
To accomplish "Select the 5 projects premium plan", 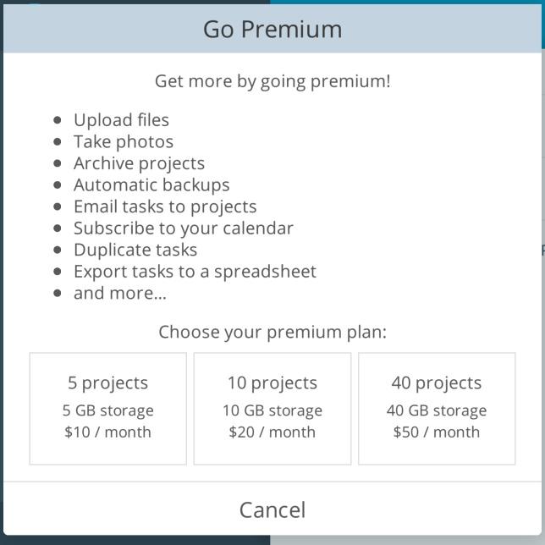I will click(107, 408).
